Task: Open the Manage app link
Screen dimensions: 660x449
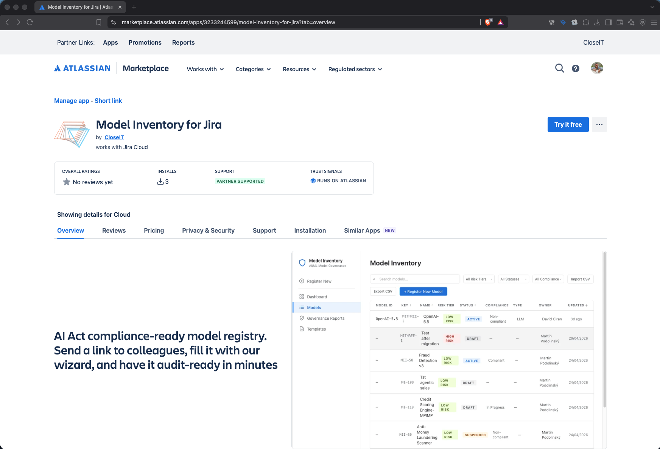Action: (72, 101)
